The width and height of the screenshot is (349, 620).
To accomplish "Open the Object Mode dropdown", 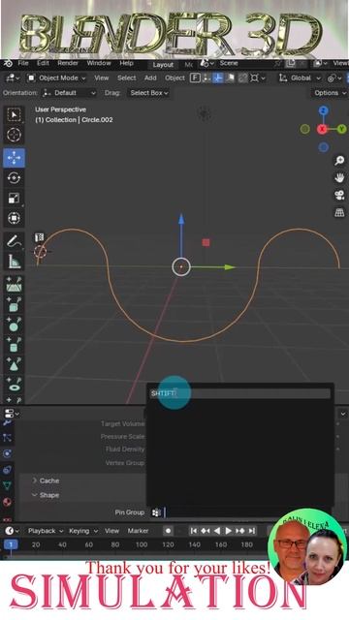I will pos(56,77).
